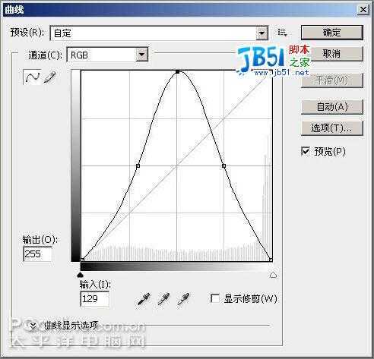The image size is (374, 359).
Task: Click the white point input slider
Action: 273,275
